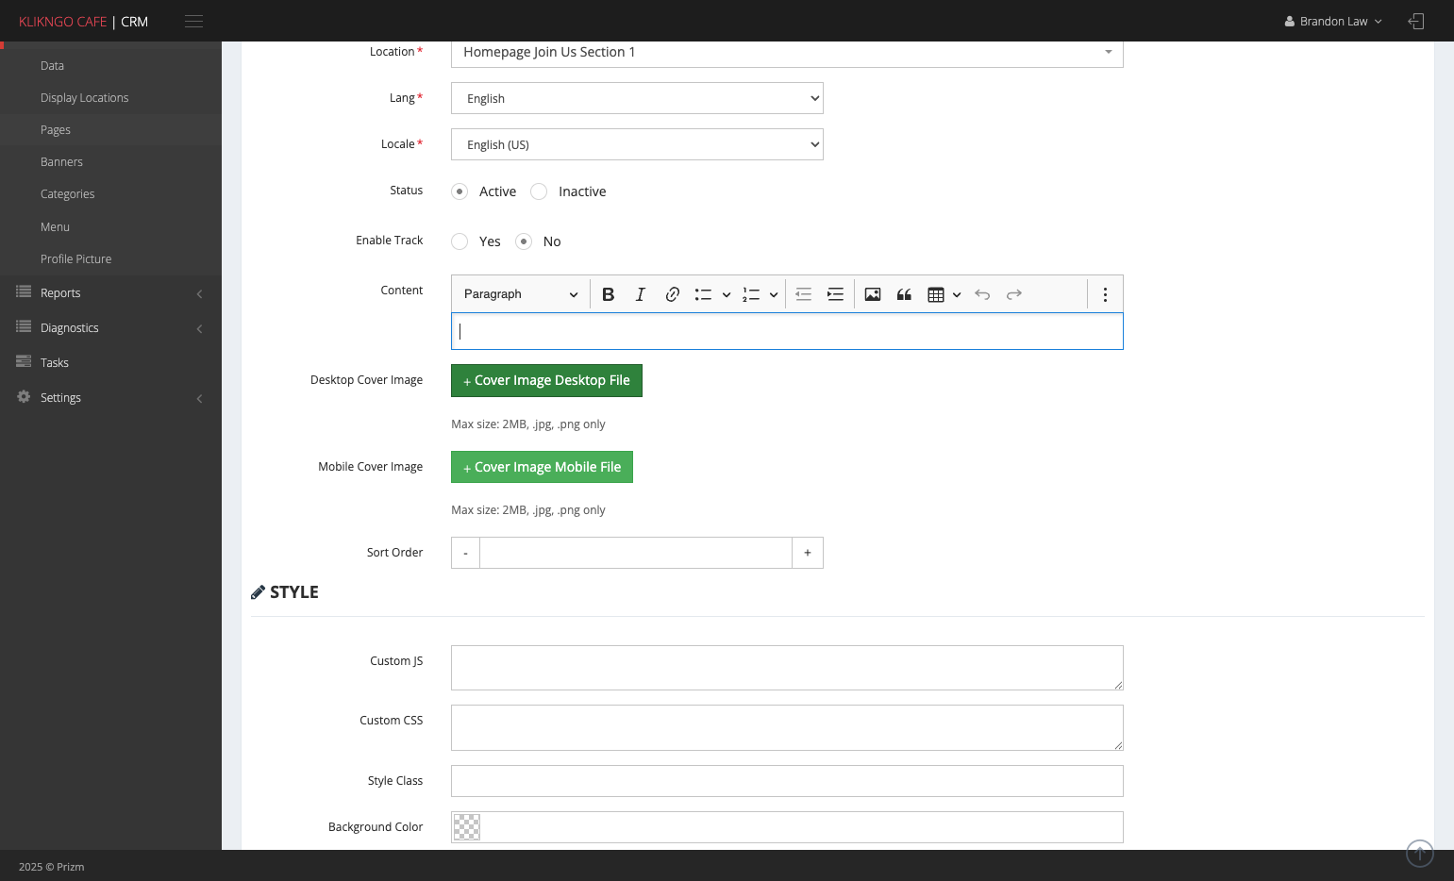The height and width of the screenshot is (881, 1454).
Task: Expand the Reports sidebar menu
Action: 110,293
